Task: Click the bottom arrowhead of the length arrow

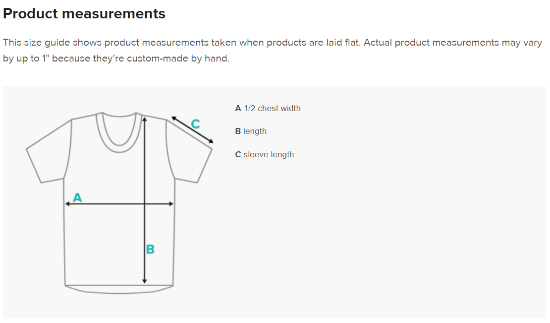Action: [144, 281]
